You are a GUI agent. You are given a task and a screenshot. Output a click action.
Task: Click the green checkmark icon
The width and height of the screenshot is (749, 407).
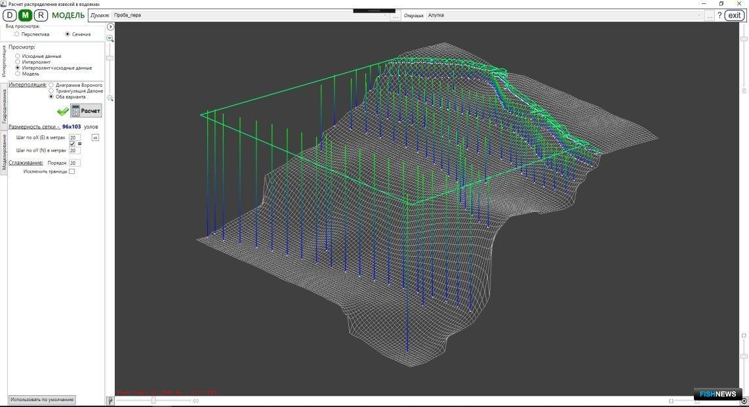pos(62,112)
